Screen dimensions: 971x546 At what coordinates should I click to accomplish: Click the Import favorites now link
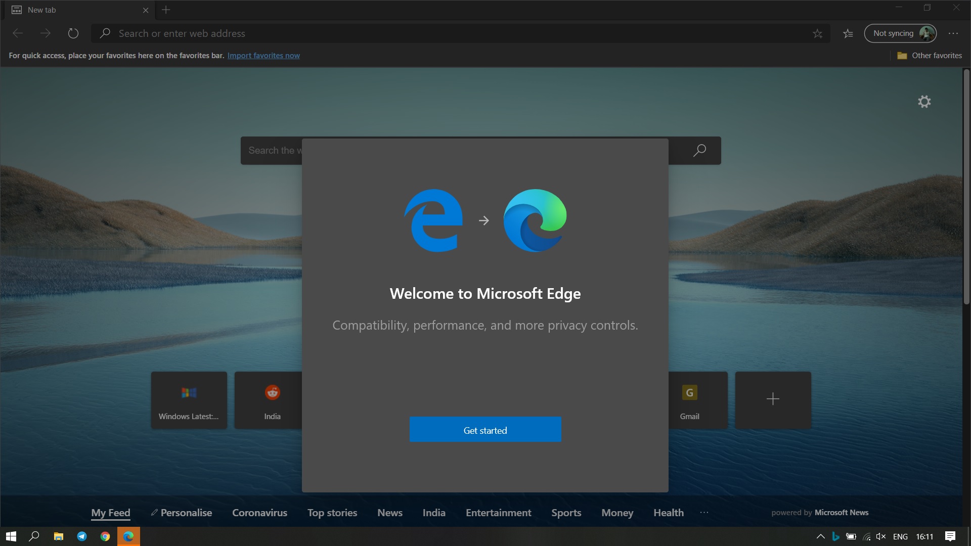[x=263, y=55]
